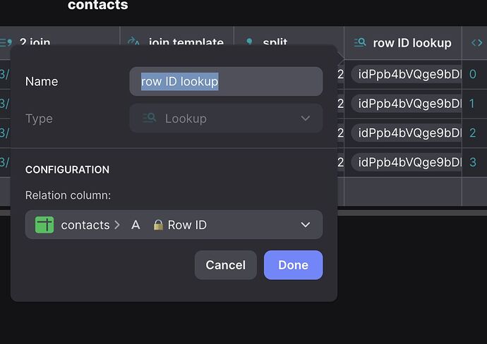Click the first idPpb4bVQge9bD lookup chip

[408, 74]
